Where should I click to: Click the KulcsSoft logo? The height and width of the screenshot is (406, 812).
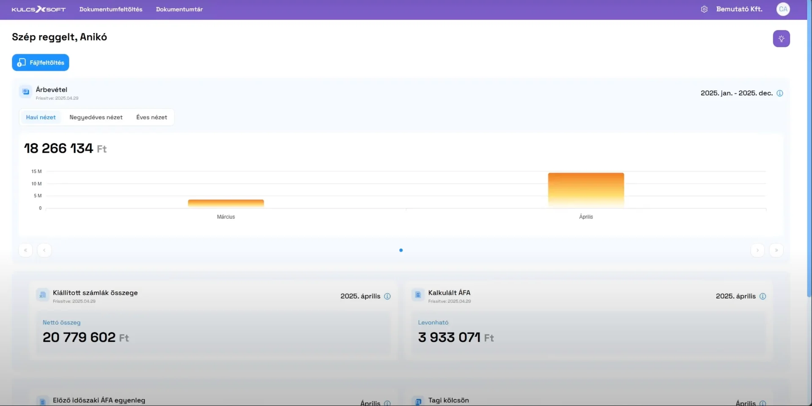tap(38, 9)
